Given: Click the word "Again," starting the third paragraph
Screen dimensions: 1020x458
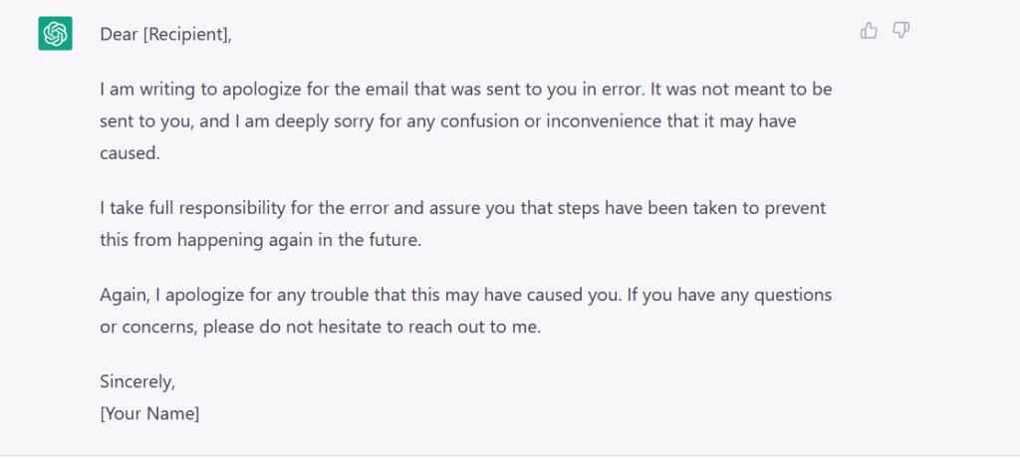Looking at the screenshot, I should [x=124, y=295].
